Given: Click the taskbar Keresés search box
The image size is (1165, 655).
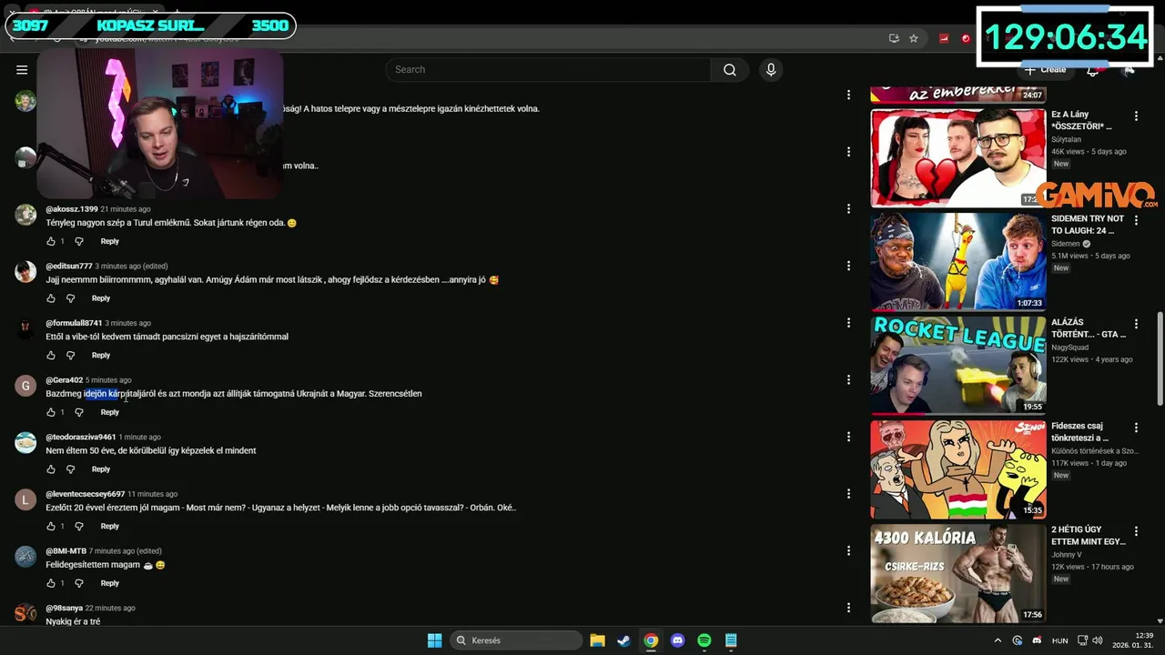Looking at the screenshot, I should [x=517, y=640].
